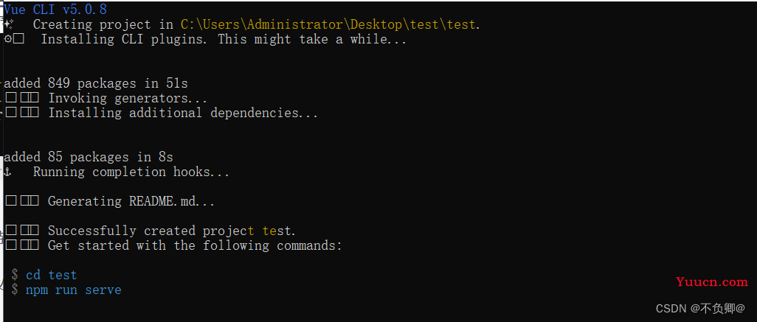The height and width of the screenshot is (322, 757).
Task: Click the box glyphs before Generating README.md
Action: point(22,201)
